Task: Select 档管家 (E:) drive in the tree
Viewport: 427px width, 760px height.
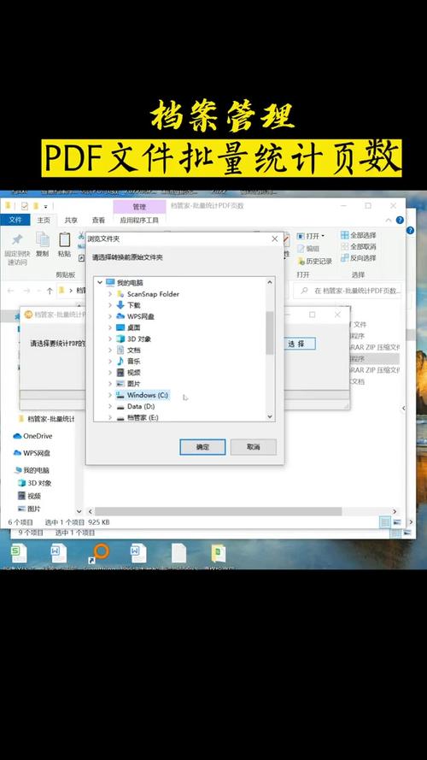Action: (x=143, y=417)
